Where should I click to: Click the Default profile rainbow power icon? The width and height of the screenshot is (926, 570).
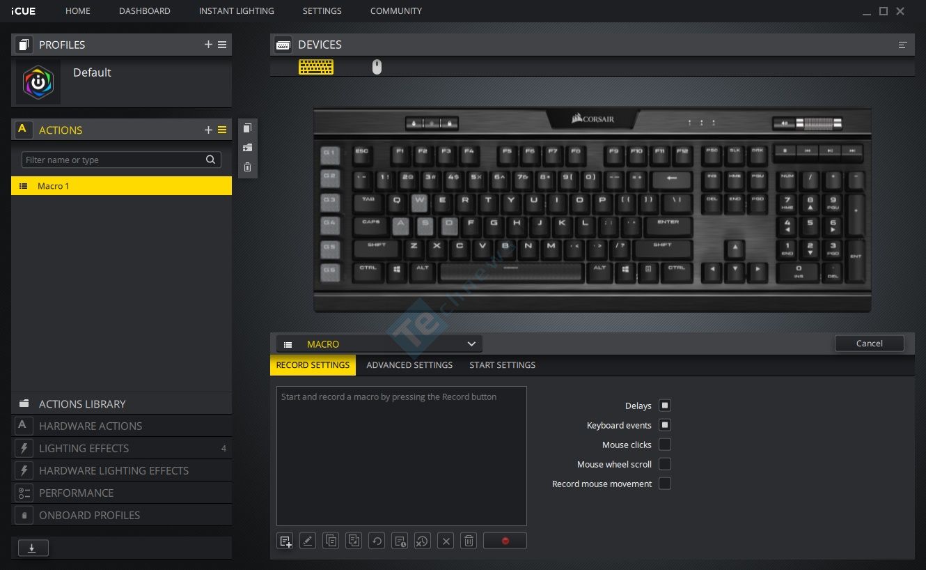pos(38,82)
